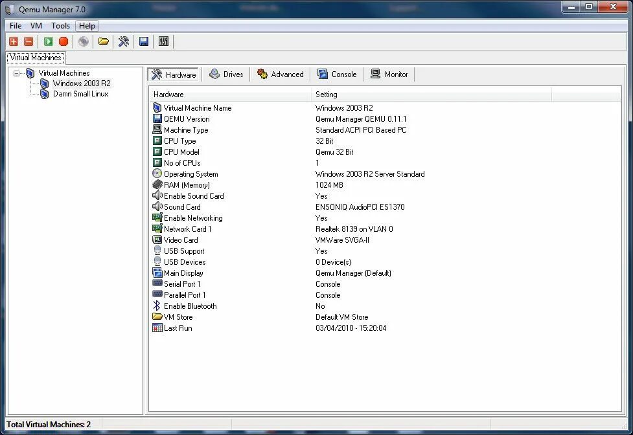Image resolution: width=633 pixels, height=435 pixels.
Task: Click the Enable Bluetooth symbol icon
Action: (157, 306)
